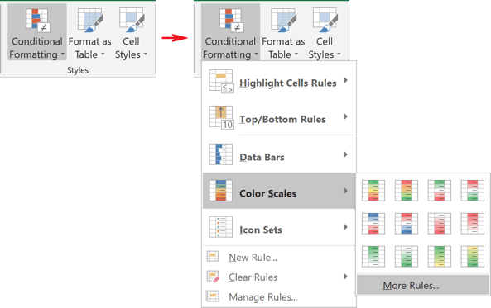The height and width of the screenshot is (308, 491).
Task: Click Cell Styles icon in the Styles group
Action: [x=132, y=21]
